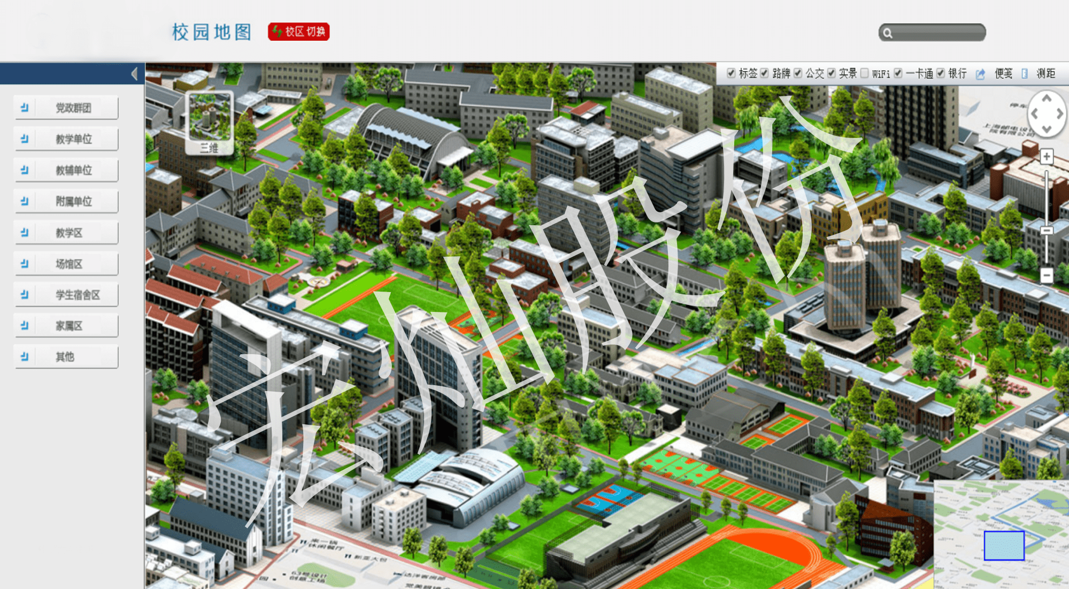Uncheck the 路牌 road signs checkbox

tap(765, 73)
